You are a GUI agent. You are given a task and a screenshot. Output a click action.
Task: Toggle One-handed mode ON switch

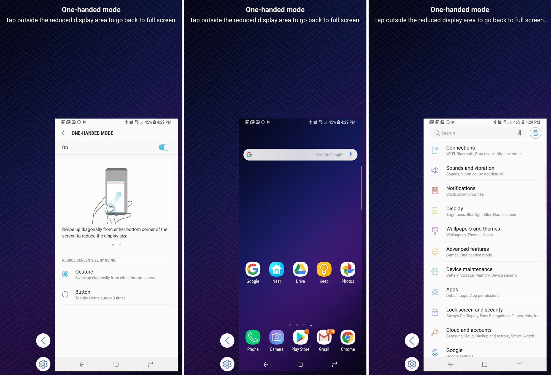click(164, 147)
